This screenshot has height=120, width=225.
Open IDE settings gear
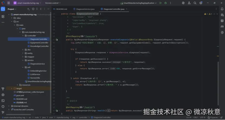click(x=201, y=3)
